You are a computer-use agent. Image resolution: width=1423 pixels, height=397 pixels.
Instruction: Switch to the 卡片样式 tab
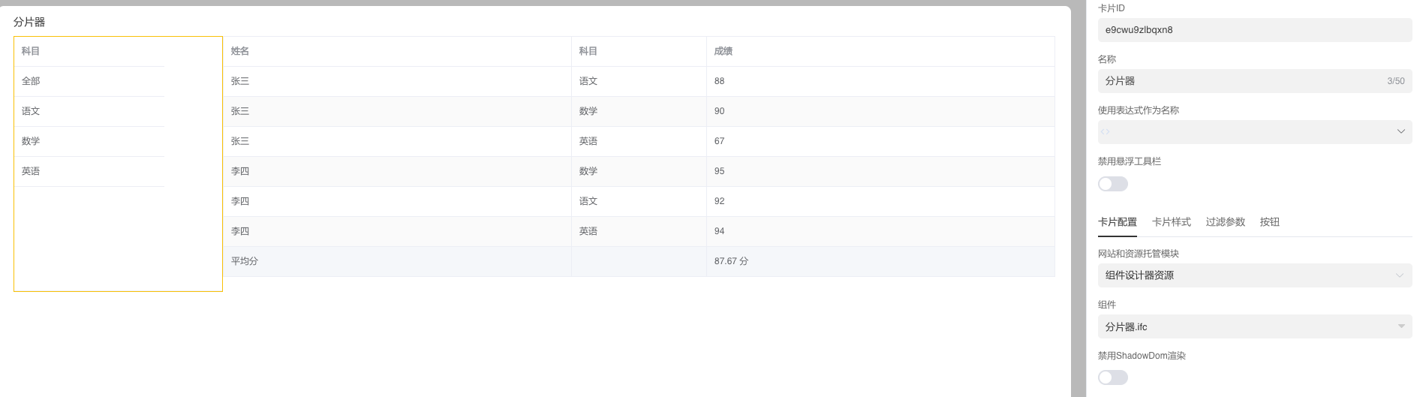[x=1171, y=222]
